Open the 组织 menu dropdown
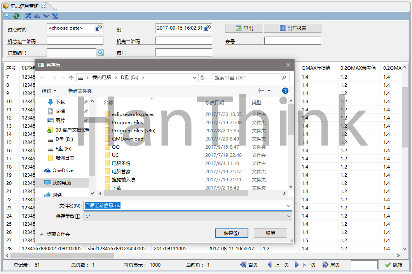412x274 pixels. coord(49,91)
